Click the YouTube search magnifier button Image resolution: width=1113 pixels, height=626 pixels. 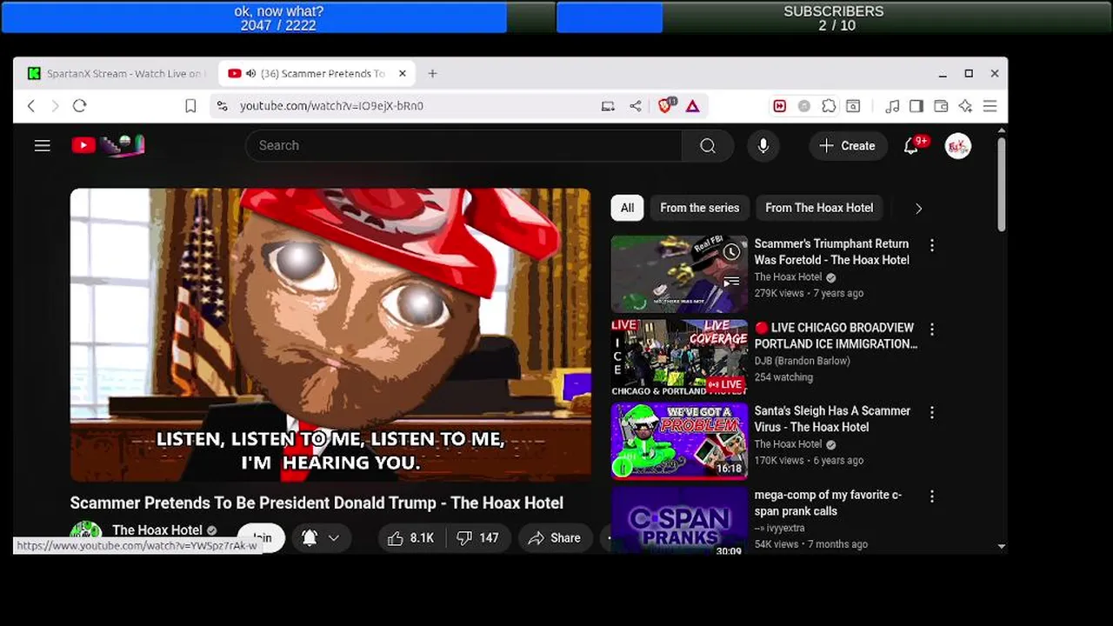pos(708,145)
